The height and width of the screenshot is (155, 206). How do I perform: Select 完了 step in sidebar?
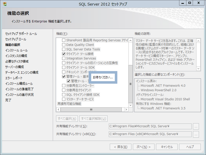(8, 100)
